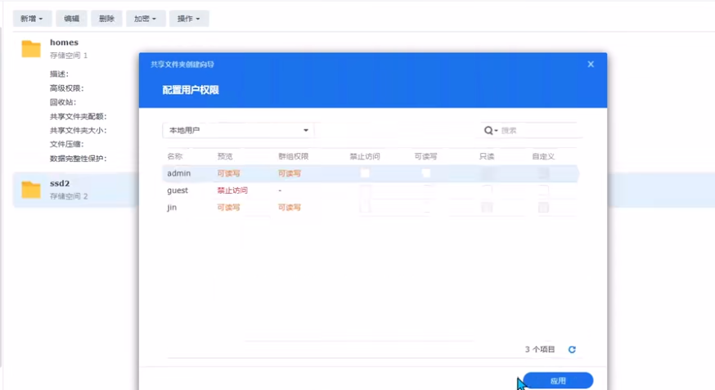Click jin's 可读写 group permission text
Image resolution: width=715 pixels, height=390 pixels.
point(290,208)
